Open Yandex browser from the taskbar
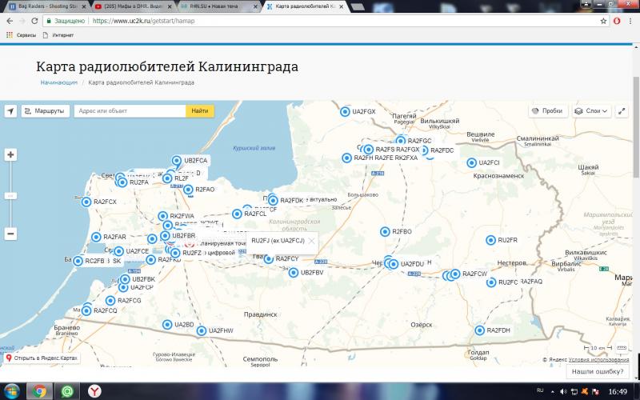This screenshot has height=400, width=640. pyautogui.click(x=94, y=390)
